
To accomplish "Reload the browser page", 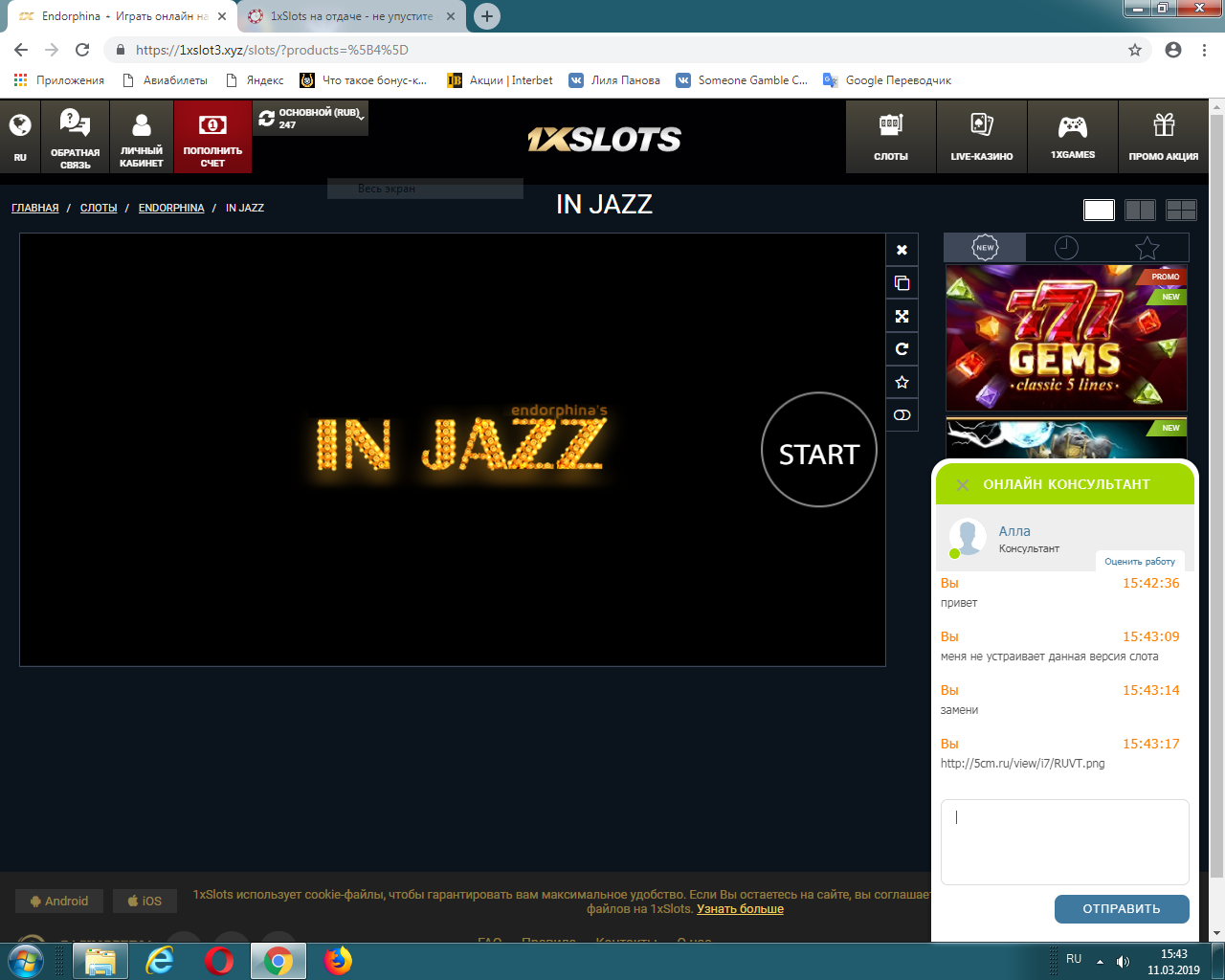I will coord(82,50).
